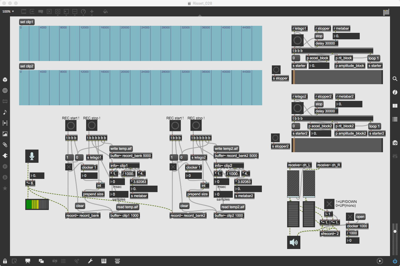Enable the toggle left of open message
Screen dimensions: 400x266
coord(350,217)
